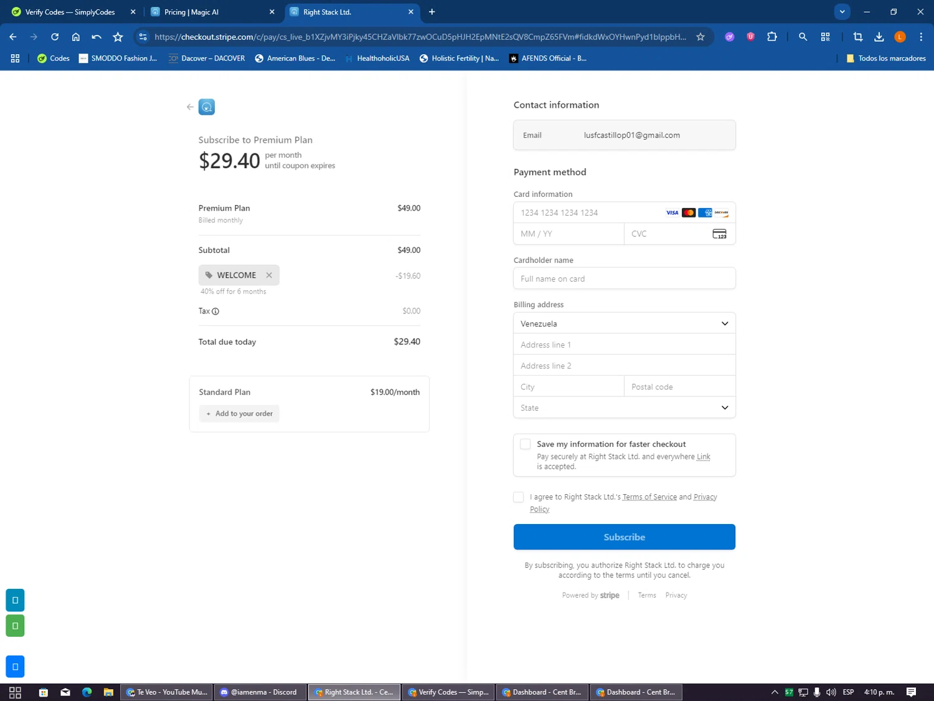Click the CVC input field
This screenshot has width=934, height=701.
tap(680, 234)
